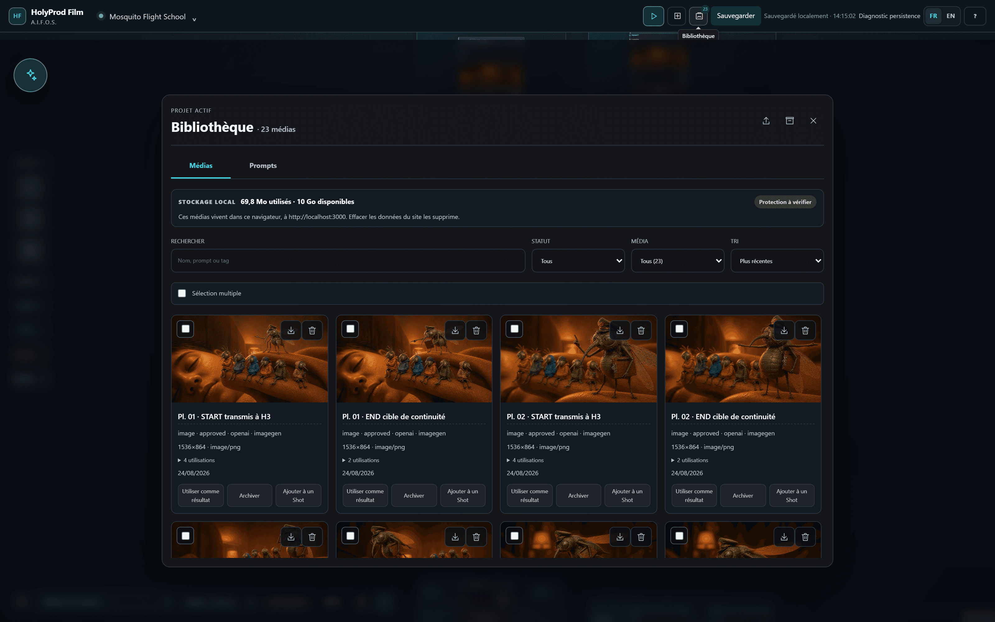Open the Bibliothèque library icon with badge 23
Viewport: 995px width, 622px height.
[699, 16]
